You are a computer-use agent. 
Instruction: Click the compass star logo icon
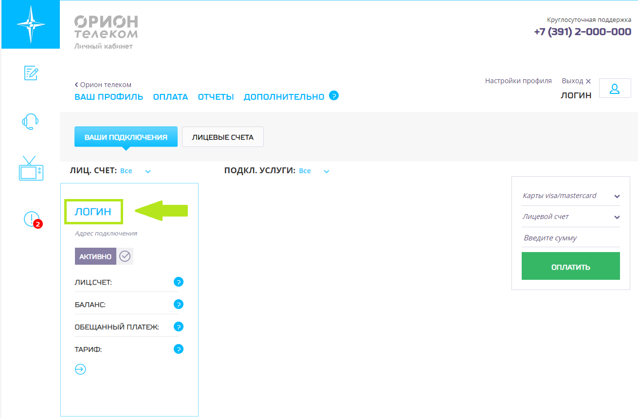coord(31,24)
